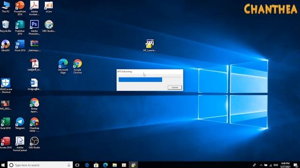Open new Microsoft Edge from the taskbar
Viewport: 300px width, 168px height.
[x=105, y=165]
